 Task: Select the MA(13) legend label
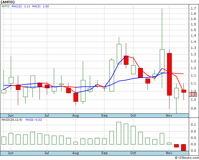point(17,6)
